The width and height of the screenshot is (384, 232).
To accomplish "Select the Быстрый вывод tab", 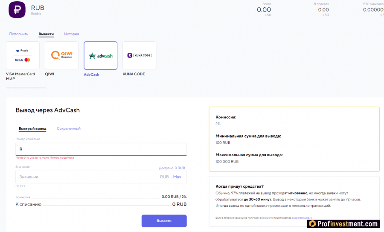I will point(32,129).
